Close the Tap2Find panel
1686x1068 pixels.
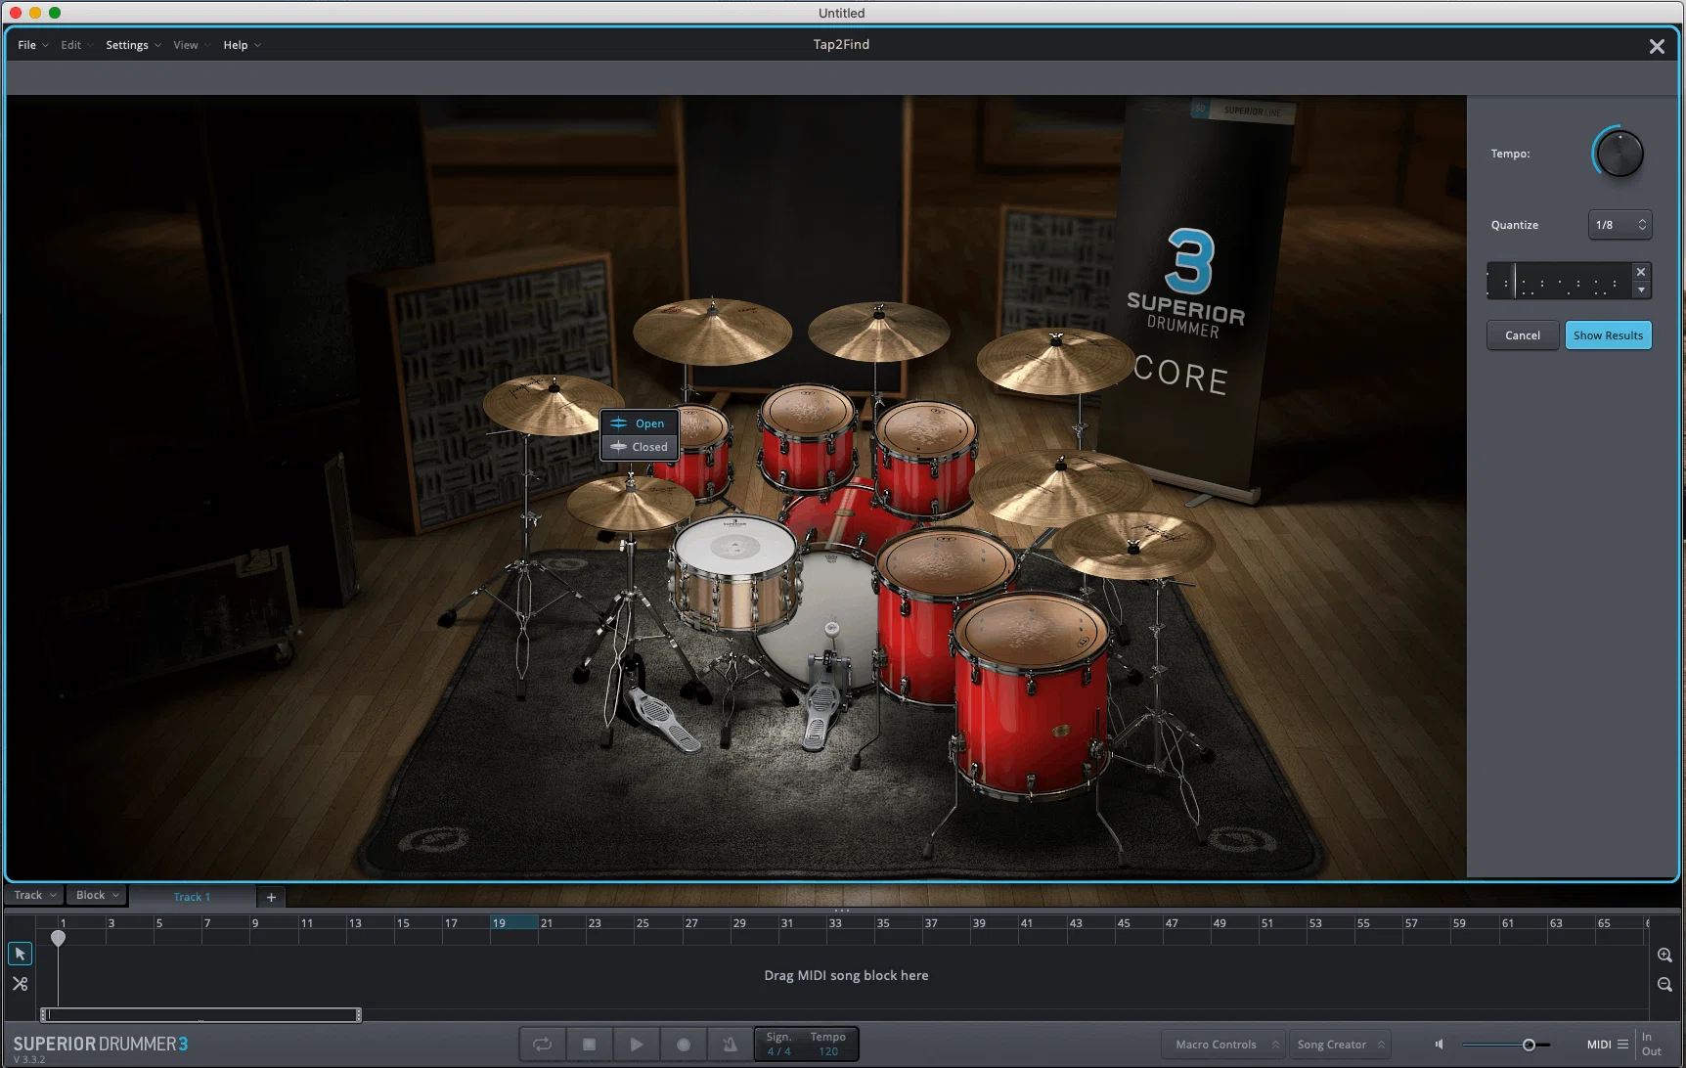[1657, 46]
